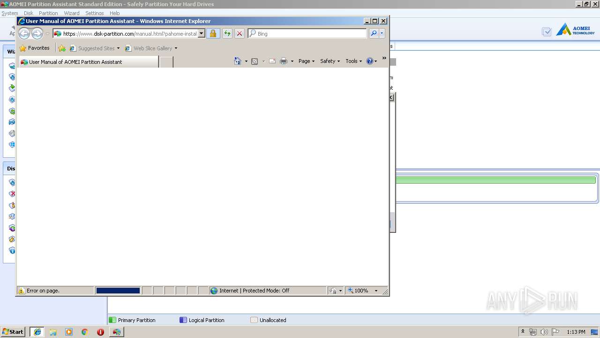Screen dimensions: 600x338
Task: Open the search provider dropdown arrow
Action: coord(382,34)
